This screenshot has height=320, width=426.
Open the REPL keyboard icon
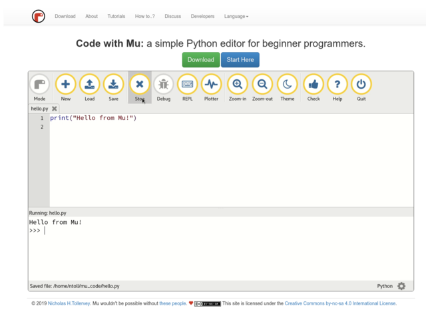188,84
